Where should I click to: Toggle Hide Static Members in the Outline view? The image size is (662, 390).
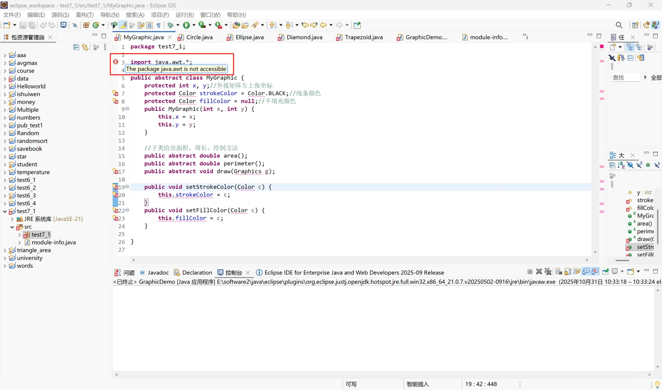pos(639,165)
